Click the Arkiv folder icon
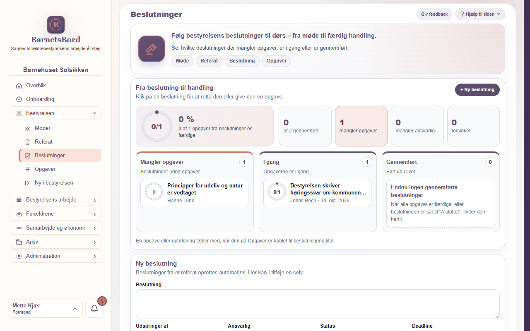 click(19, 242)
